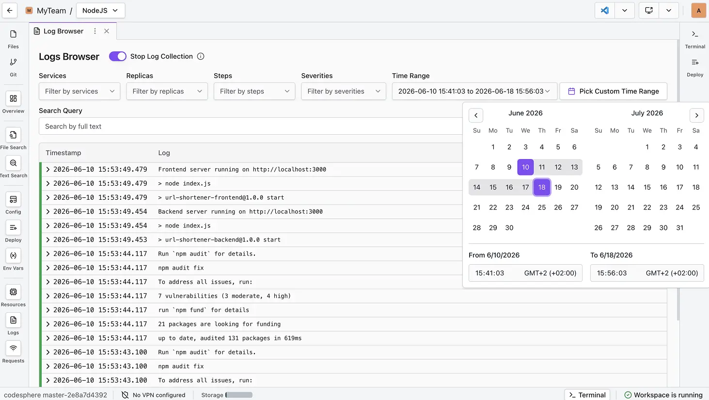The height and width of the screenshot is (400, 709).
Task: Open the Filter by steps dropdown
Action: [x=254, y=91]
